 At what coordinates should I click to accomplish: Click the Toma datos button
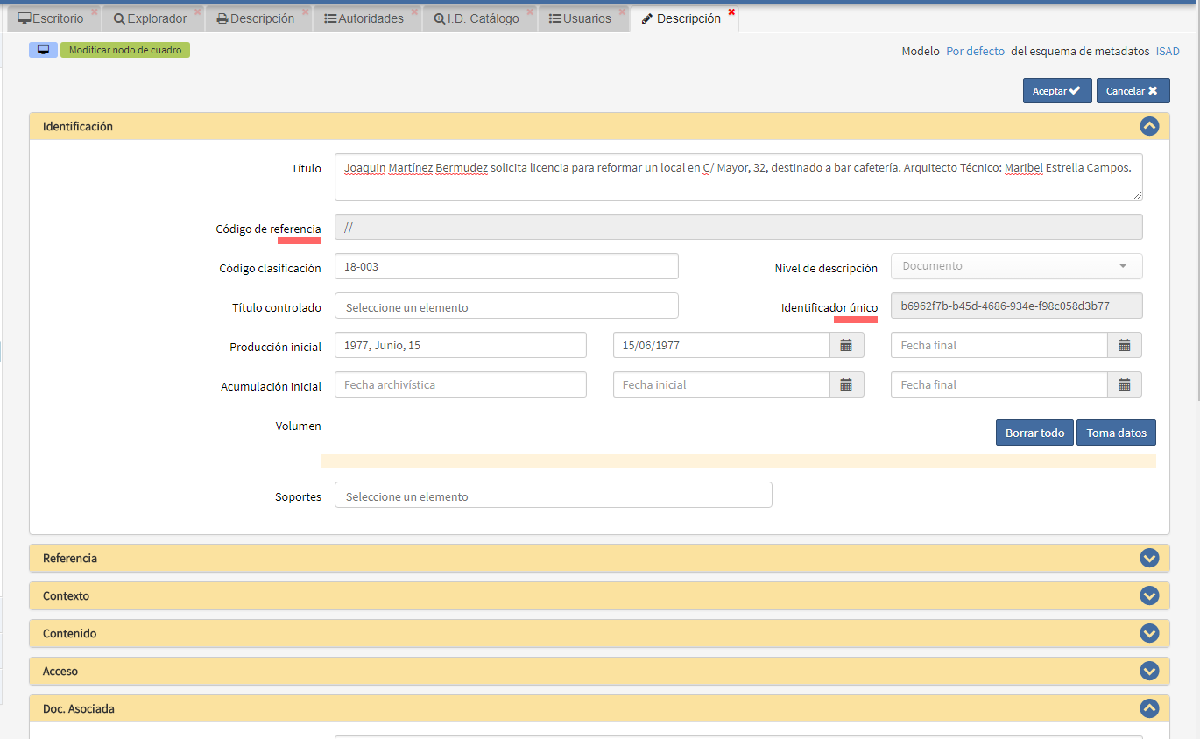pyautogui.click(x=1116, y=433)
